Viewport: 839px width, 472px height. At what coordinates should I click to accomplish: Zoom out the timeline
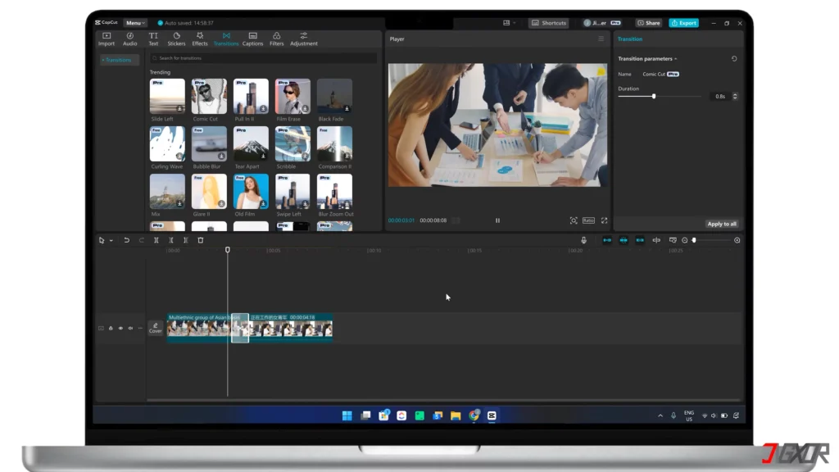684,241
